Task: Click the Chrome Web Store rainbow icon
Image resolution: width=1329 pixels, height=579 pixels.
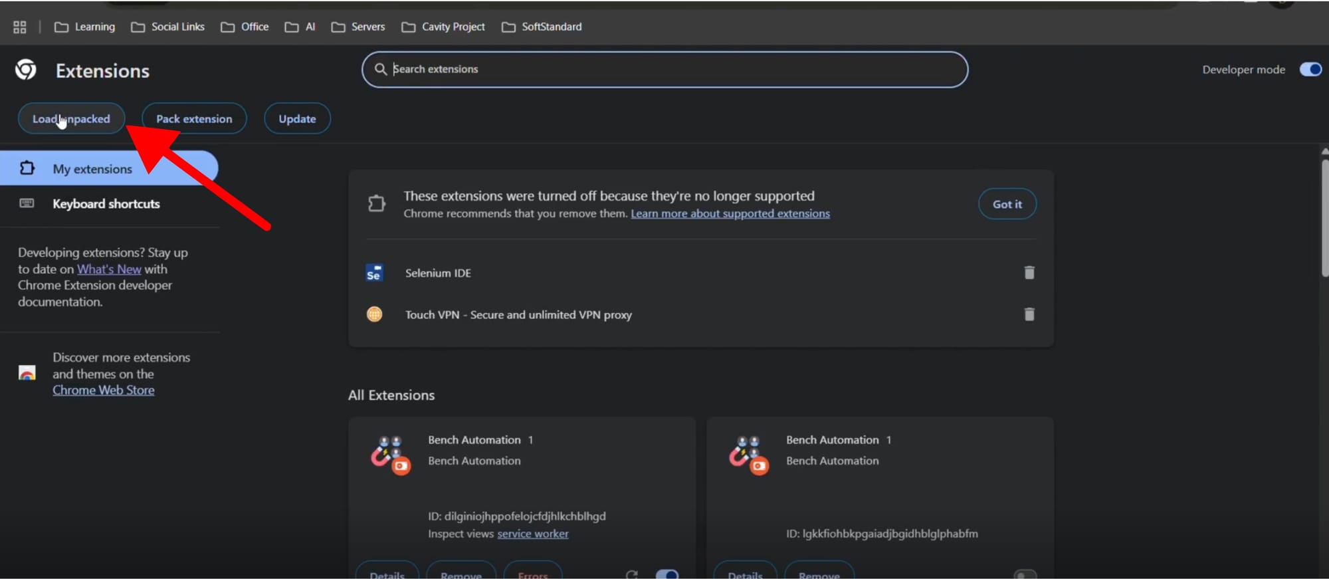Action: click(x=27, y=373)
